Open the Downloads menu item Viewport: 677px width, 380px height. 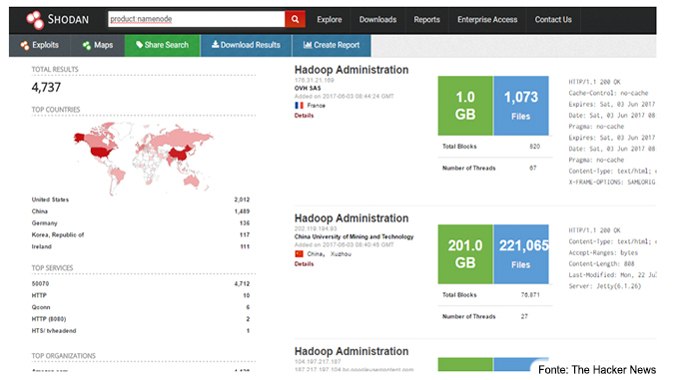(x=377, y=19)
